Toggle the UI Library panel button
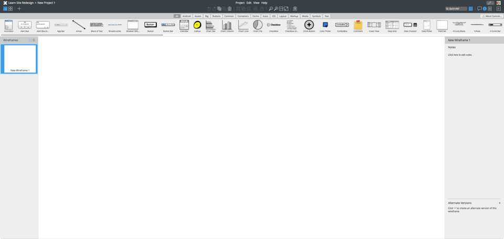The width and height of the screenshot is (504, 239). [471, 9]
